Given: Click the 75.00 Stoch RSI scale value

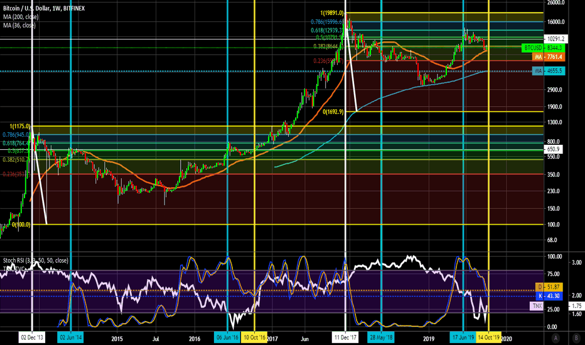Looking at the screenshot, I should tap(553, 273).
